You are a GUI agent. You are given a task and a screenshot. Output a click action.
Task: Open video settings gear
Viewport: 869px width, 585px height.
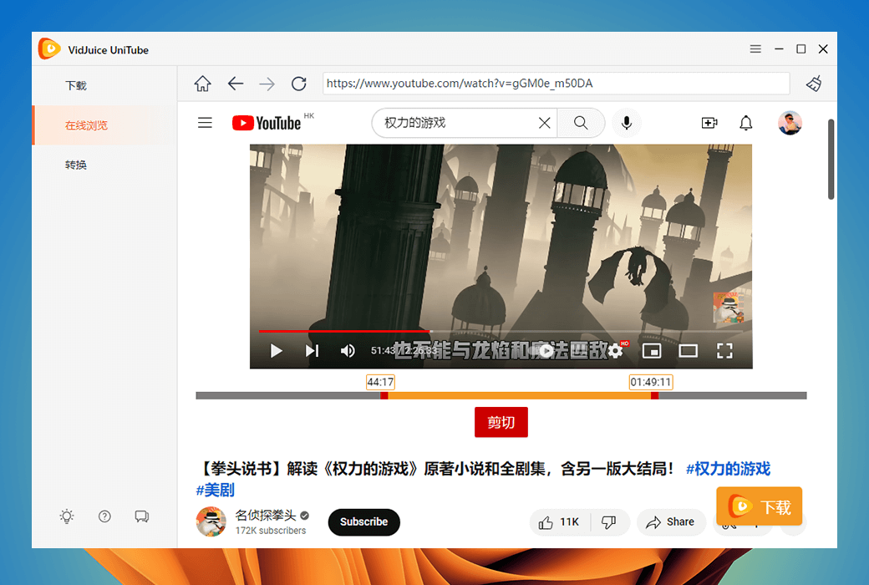[x=615, y=350]
